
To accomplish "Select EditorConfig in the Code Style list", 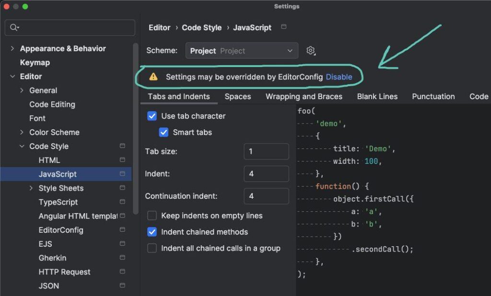I will coord(61,230).
